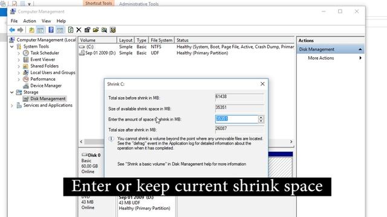Open the File menu

tap(14, 21)
